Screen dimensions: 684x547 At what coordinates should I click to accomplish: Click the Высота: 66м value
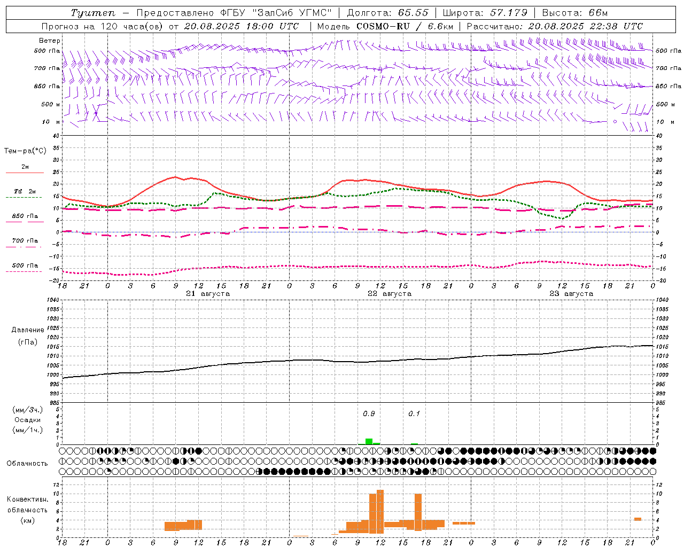[575, 13]
